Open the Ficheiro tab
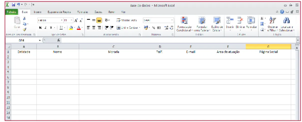 [x=11, y=12]
